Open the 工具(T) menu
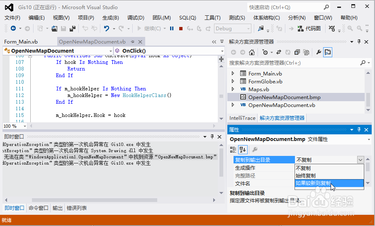 click(x=212, y=18)
